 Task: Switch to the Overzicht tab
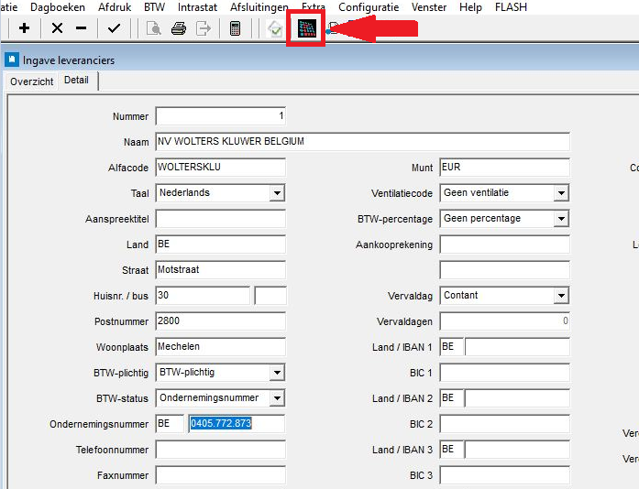pos(32,81)
